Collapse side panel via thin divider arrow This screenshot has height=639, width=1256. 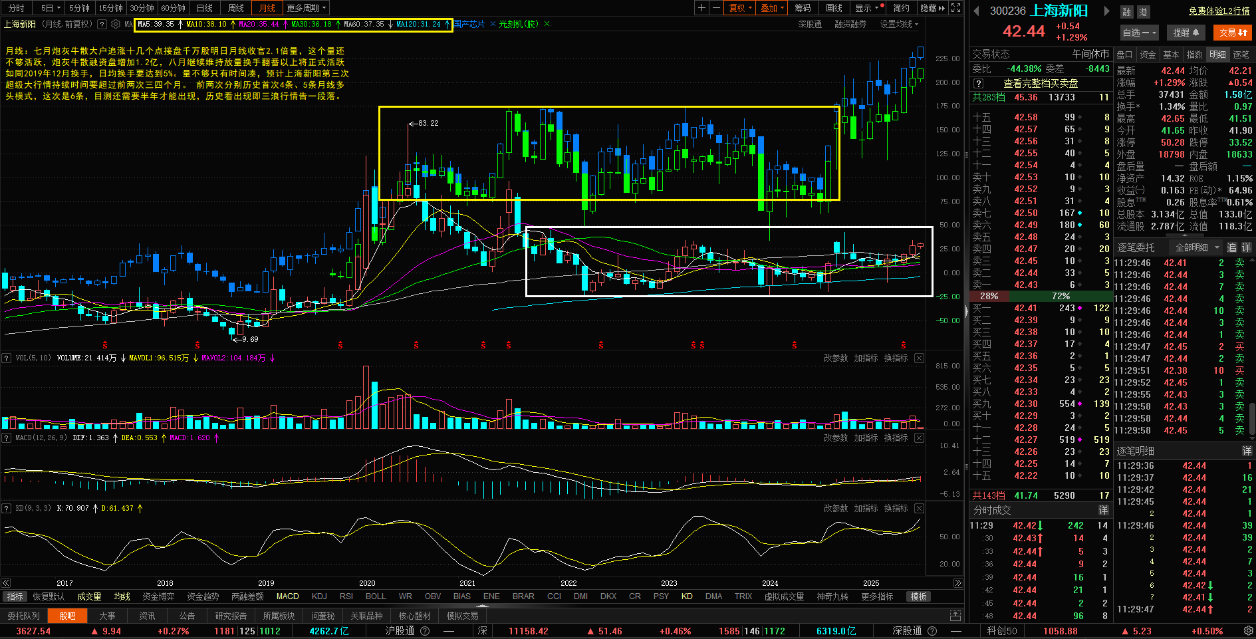click(x=967, y=311)
